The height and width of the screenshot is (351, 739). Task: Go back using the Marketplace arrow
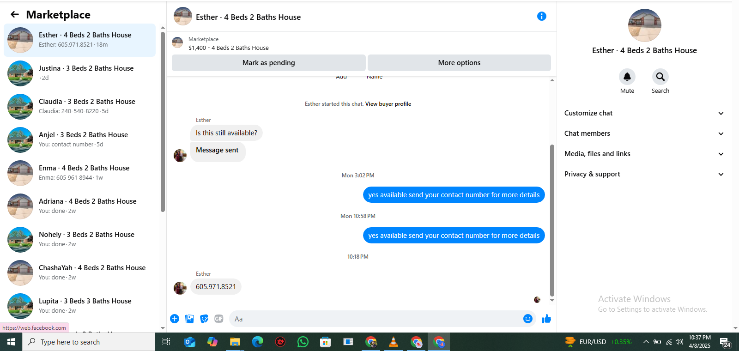click(15, 14)
